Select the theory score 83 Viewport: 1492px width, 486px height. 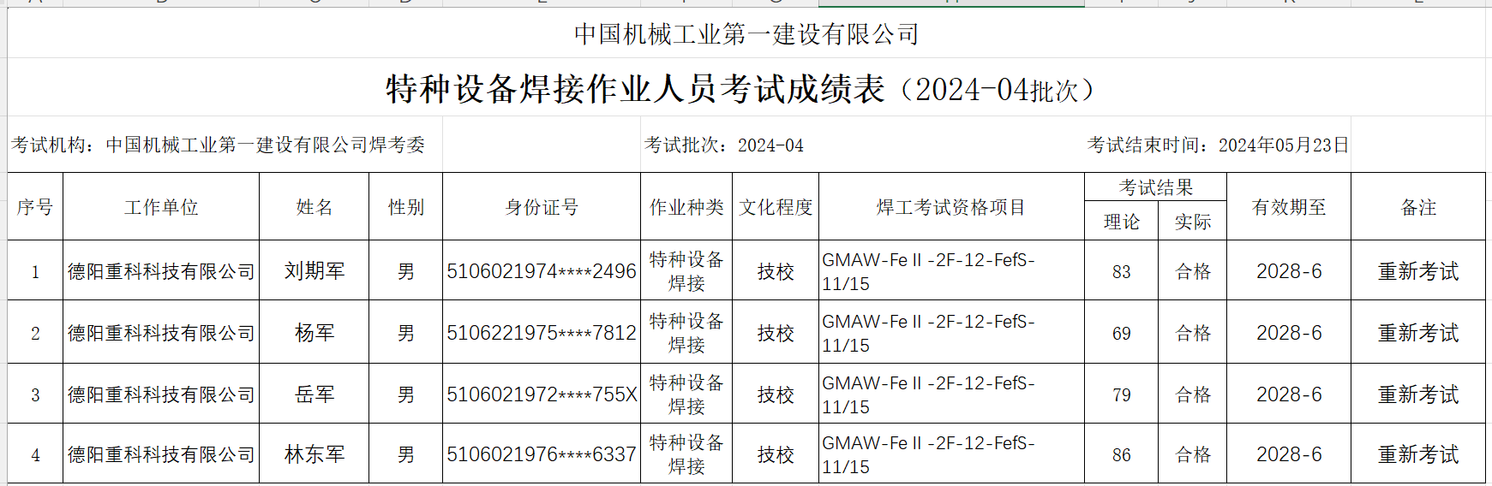point(1122,270)
